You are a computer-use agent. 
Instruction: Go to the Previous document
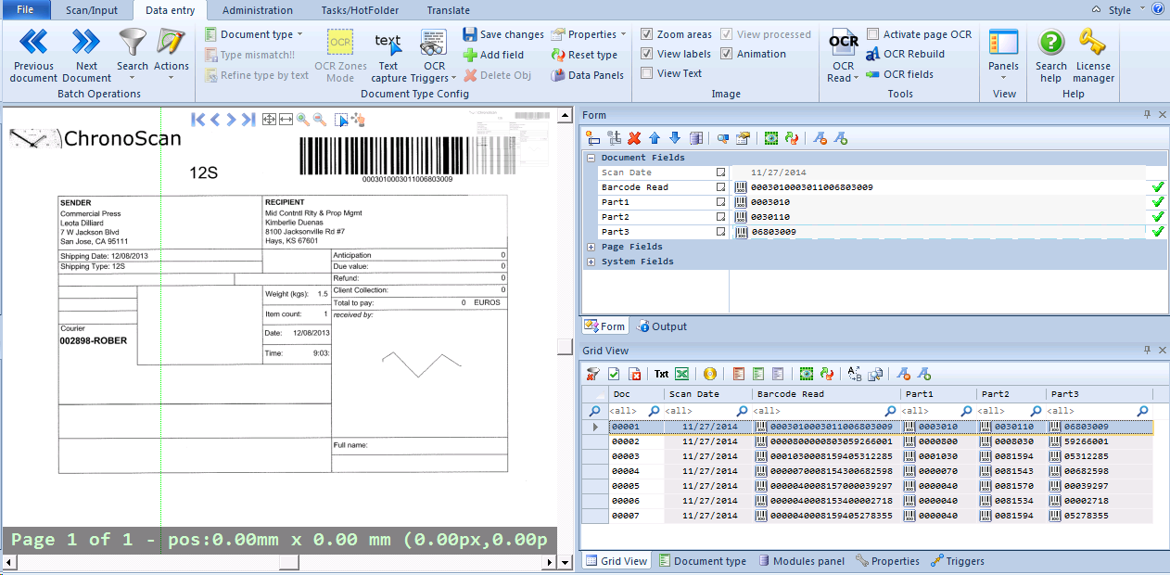(33, 44)
